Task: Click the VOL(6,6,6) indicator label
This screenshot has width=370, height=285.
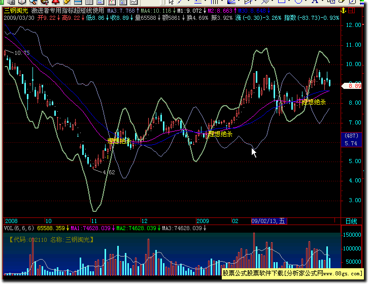Action: coord(19,228)
